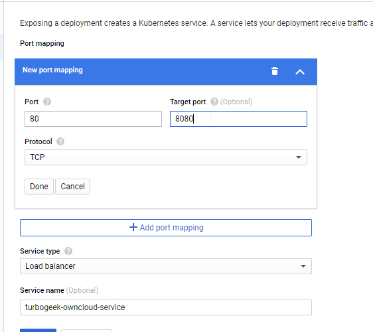Open the help tooltip next to Port
This screenshot has width=373, height=332.
tap(47, 102)
